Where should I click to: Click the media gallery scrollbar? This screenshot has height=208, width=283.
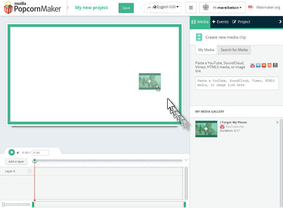click(x=281, y=163)
